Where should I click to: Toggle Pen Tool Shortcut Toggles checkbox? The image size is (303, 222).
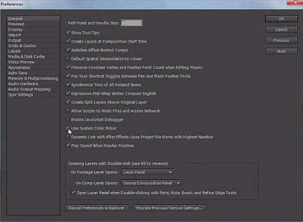[68, 76]
